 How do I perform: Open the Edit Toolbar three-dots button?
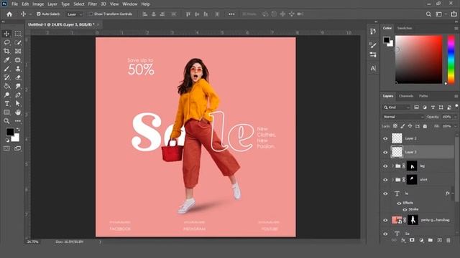[18, 121]
